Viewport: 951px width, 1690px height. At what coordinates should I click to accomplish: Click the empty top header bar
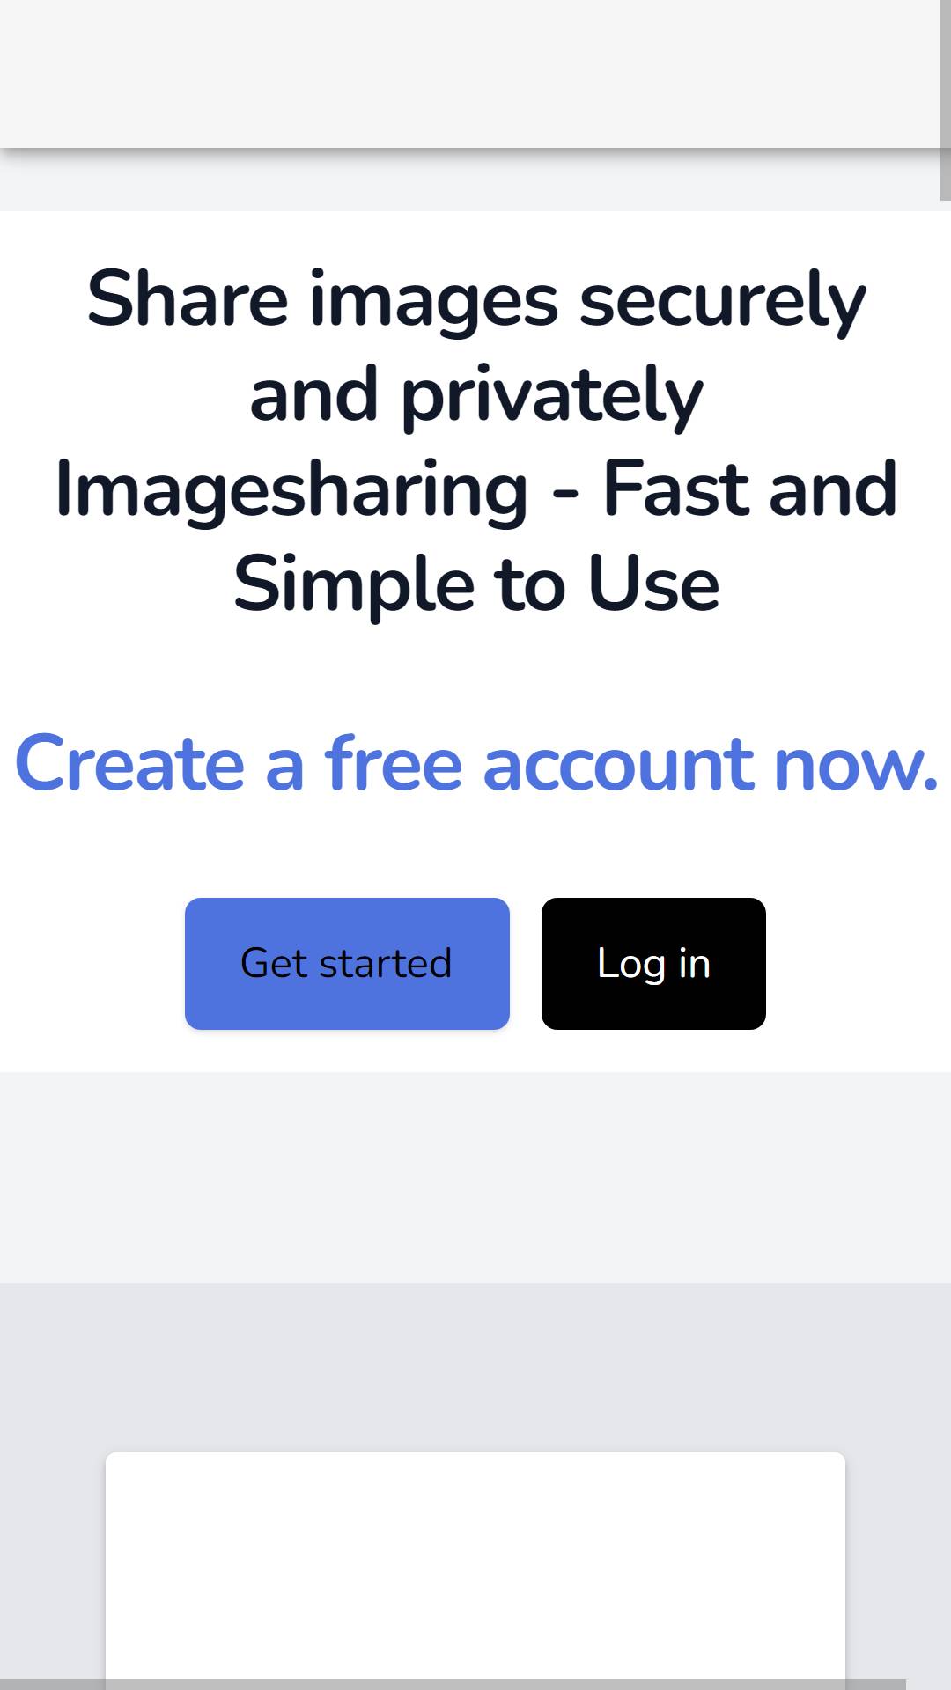click(470, 74)
